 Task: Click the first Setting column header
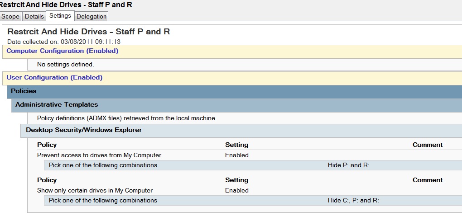[x=236, y=145]
